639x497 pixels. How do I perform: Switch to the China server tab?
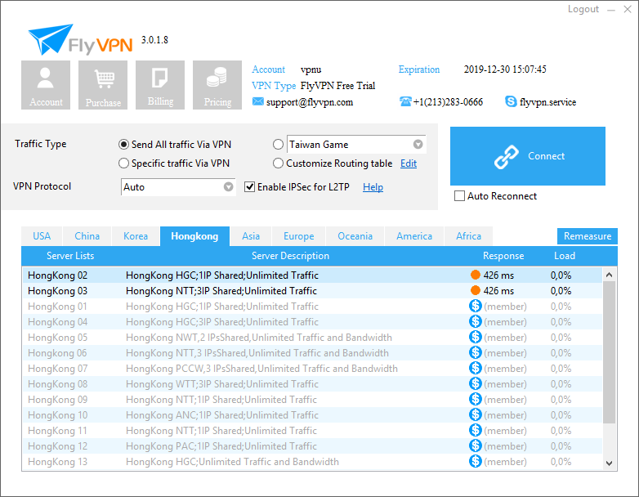(x=87, y=236)
